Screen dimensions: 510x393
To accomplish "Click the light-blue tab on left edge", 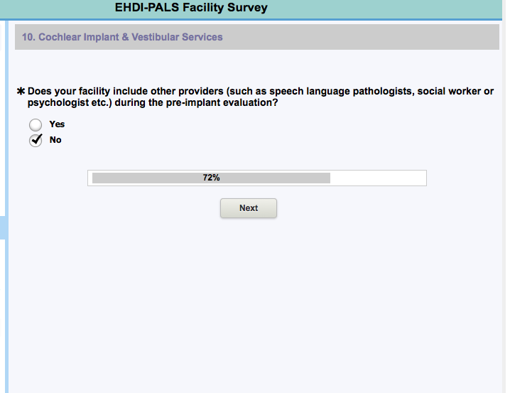I will click(x=3, y=228).
